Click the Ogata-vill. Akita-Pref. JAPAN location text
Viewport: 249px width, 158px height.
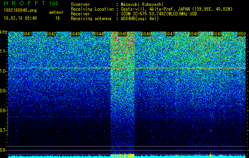pos(177,9)
